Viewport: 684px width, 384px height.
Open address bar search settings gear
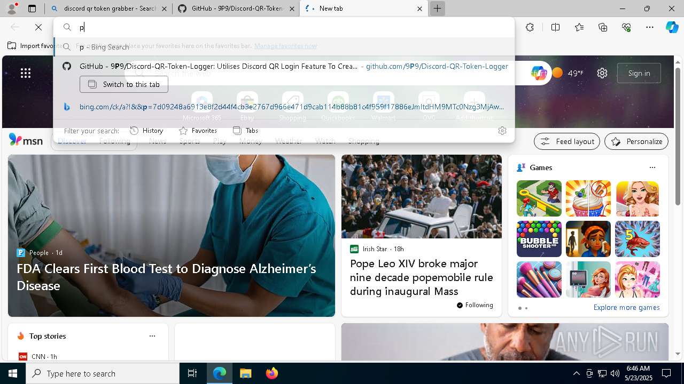[x=502, y=131]
